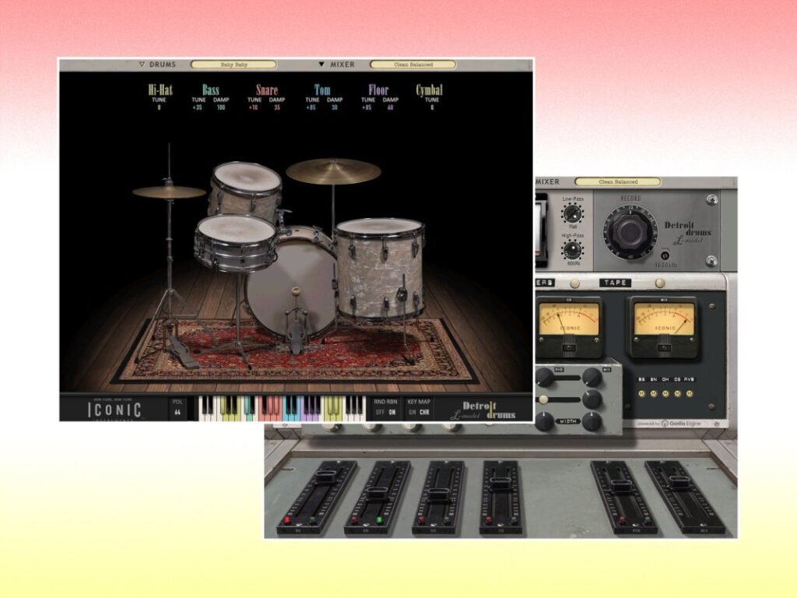Click the WIDTH label
The height and width of the screenshot is (598, 797).
coord(567,421)
